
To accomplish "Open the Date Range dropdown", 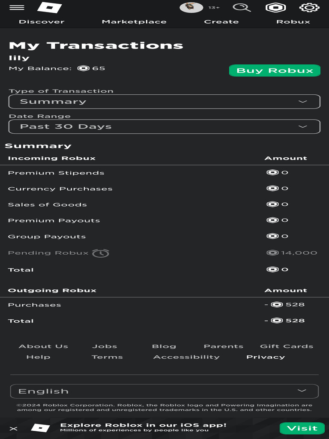I will pyautogui.click(x=164, y=126).
